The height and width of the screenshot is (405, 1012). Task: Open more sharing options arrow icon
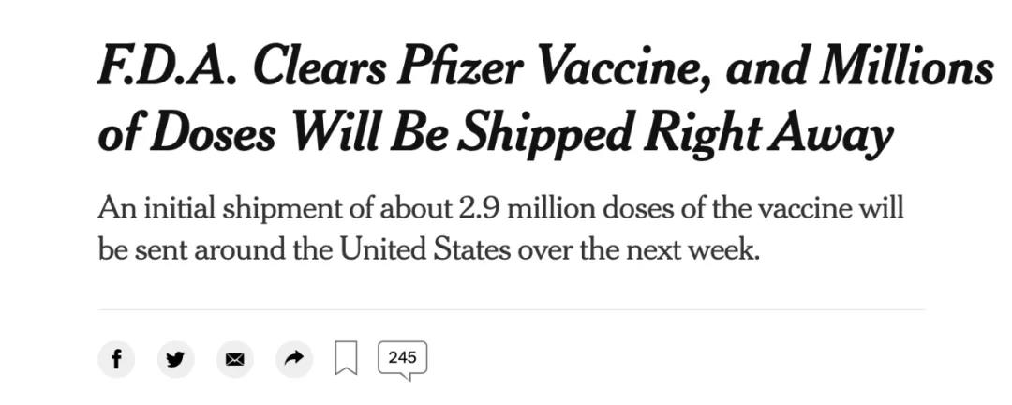[x=294, y=358]
